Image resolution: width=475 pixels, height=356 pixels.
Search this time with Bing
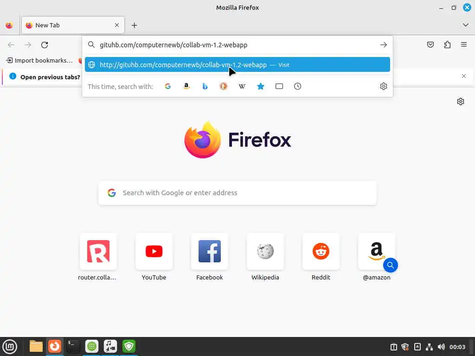click(205, 86)
